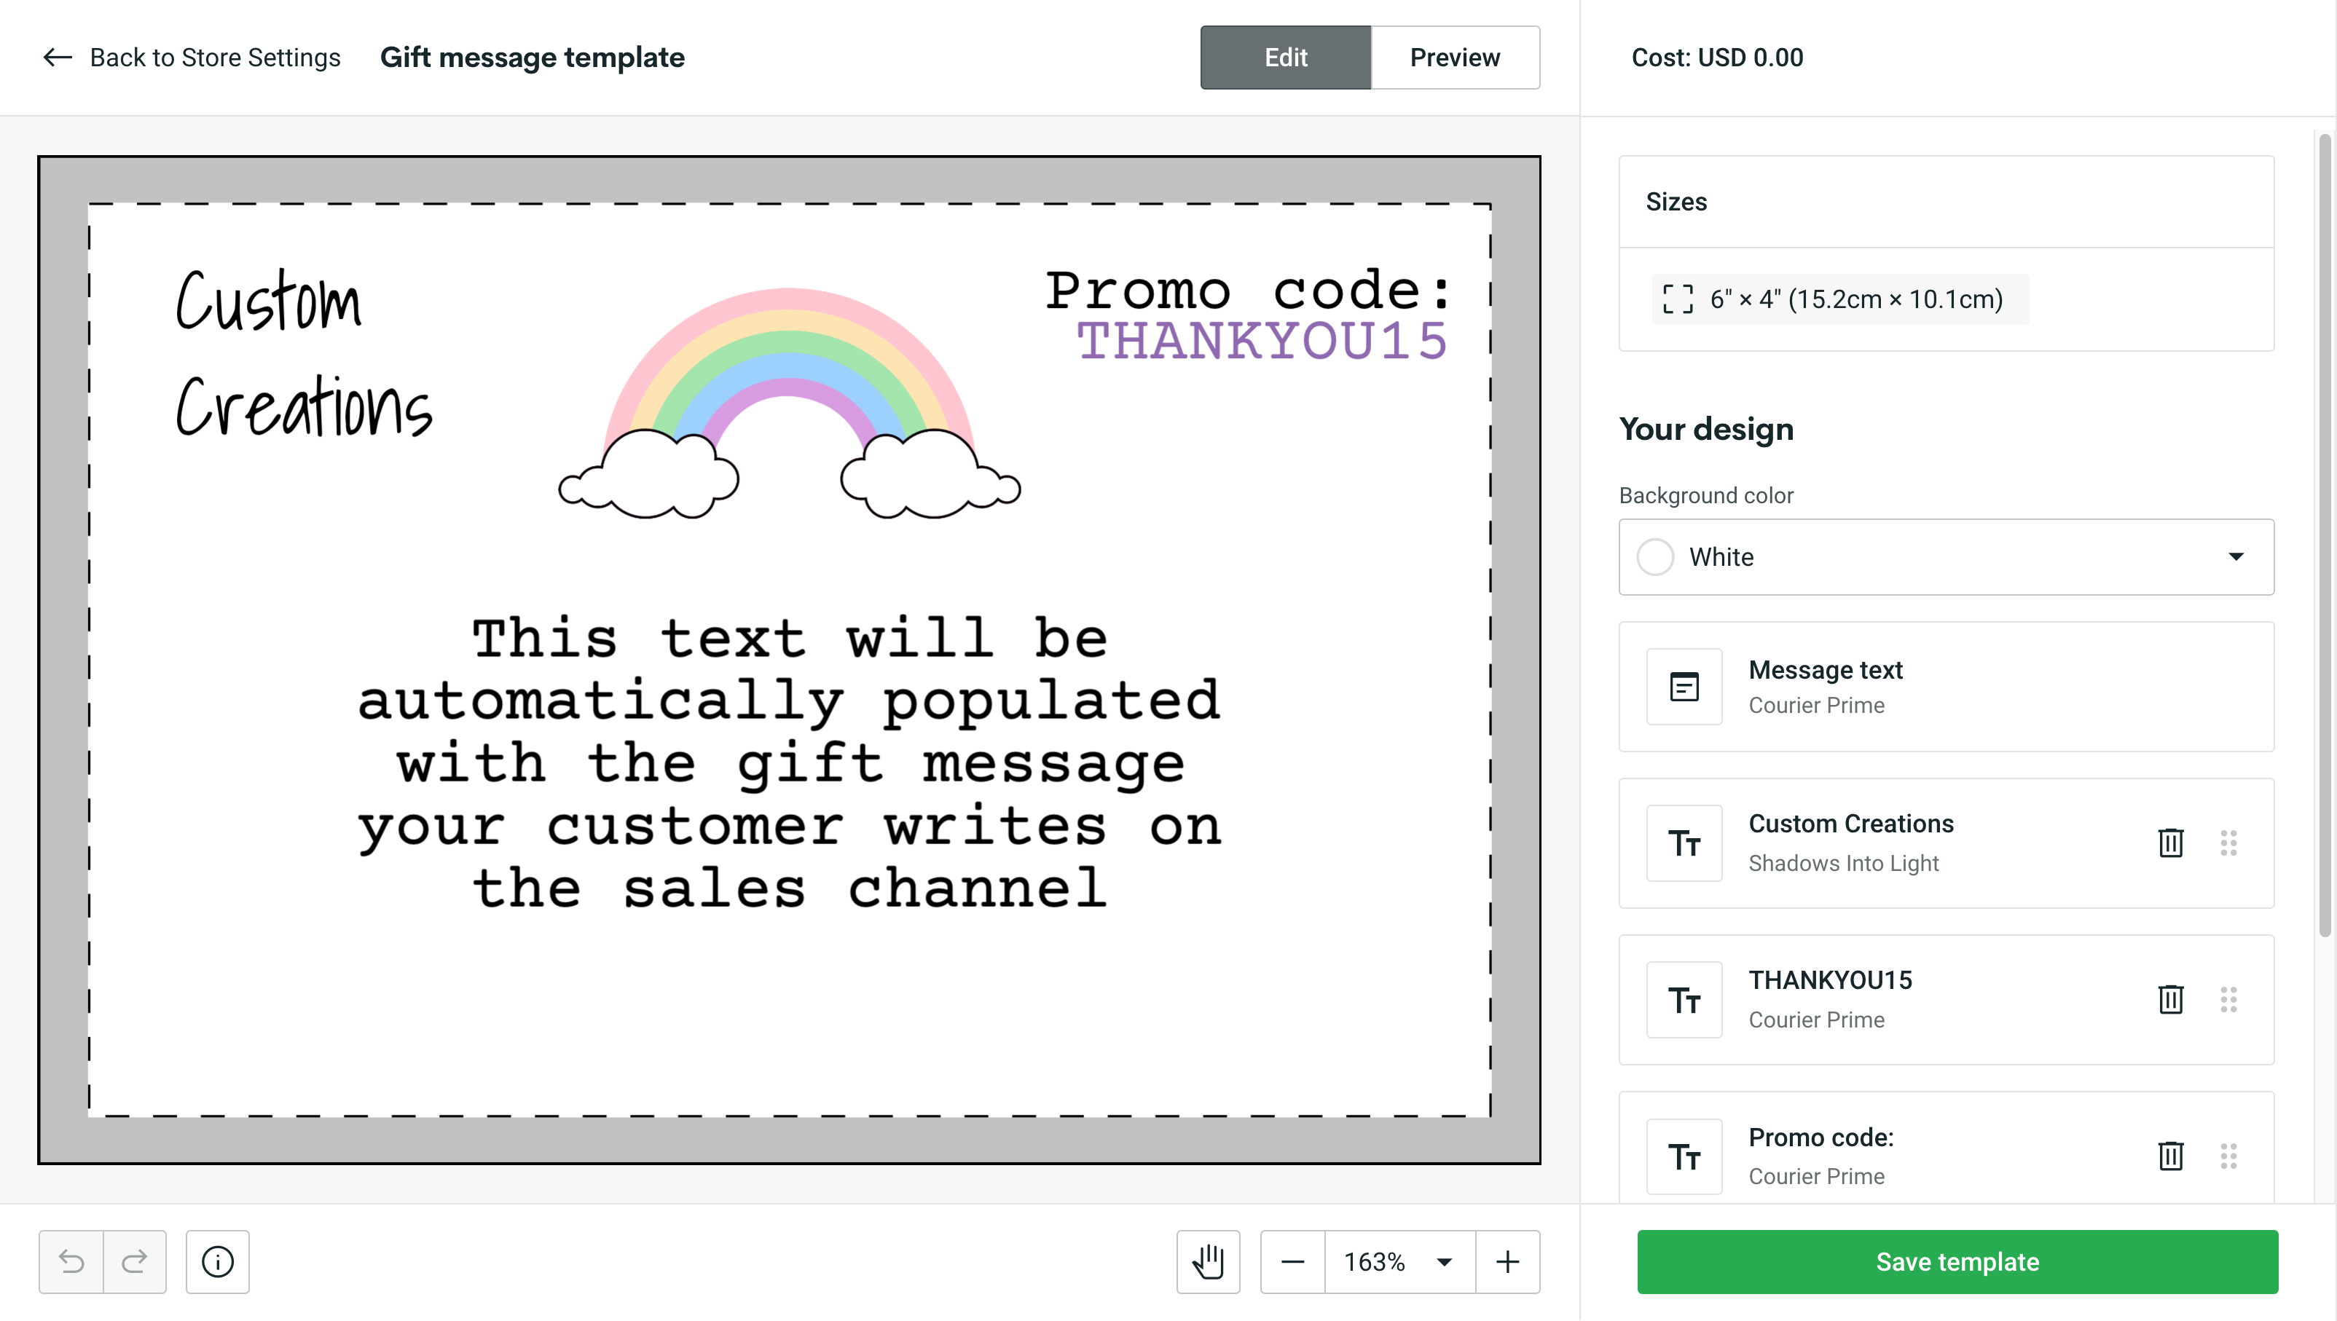Select the hand pan tool
Image resolution: width=2337 pixels, height=1321 pixels.
click(x=1208, y=1261)
